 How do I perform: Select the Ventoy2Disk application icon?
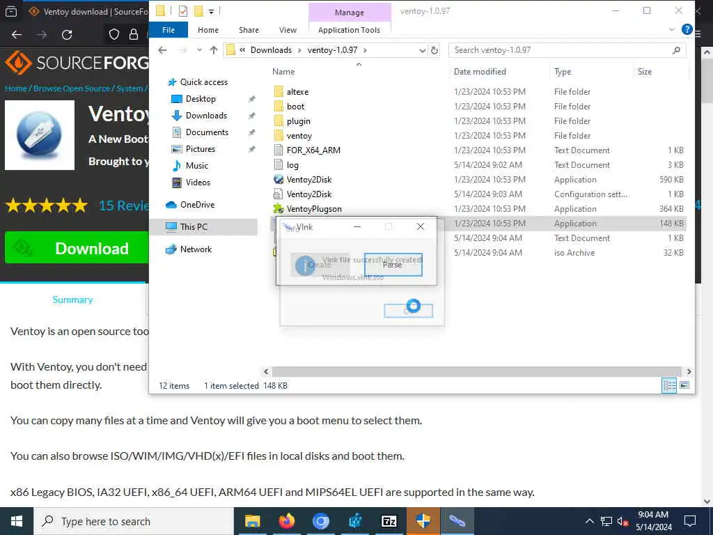coord(279,179)
